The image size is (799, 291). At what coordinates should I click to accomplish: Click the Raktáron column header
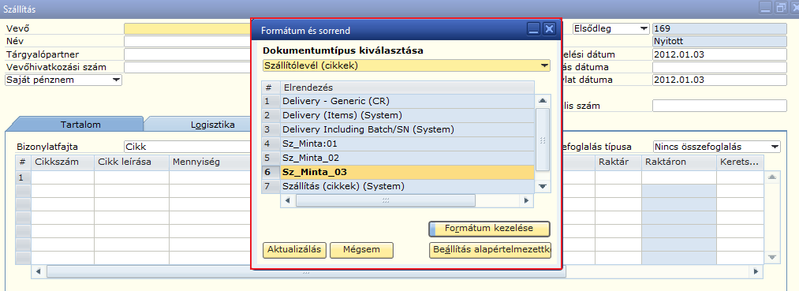coord(679,162)
